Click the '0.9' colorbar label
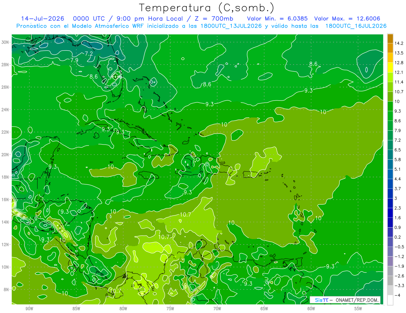 (398, 227)
